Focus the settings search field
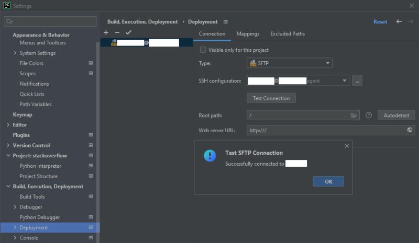The height and width of the screenshot is (243, 419). tap(50, 21)
